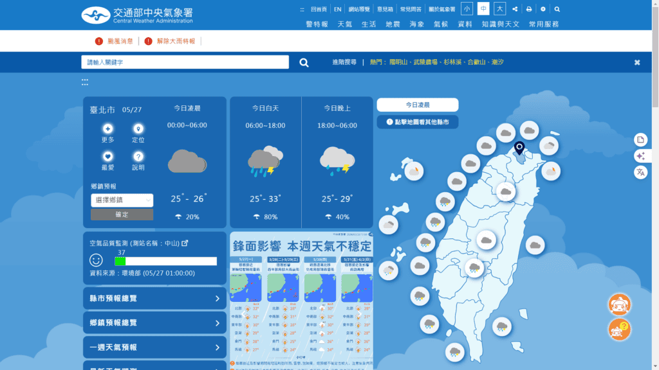Click the Taipei map pin marker
The height and width of the screenshot is (370, 659).
coord(519,148)
